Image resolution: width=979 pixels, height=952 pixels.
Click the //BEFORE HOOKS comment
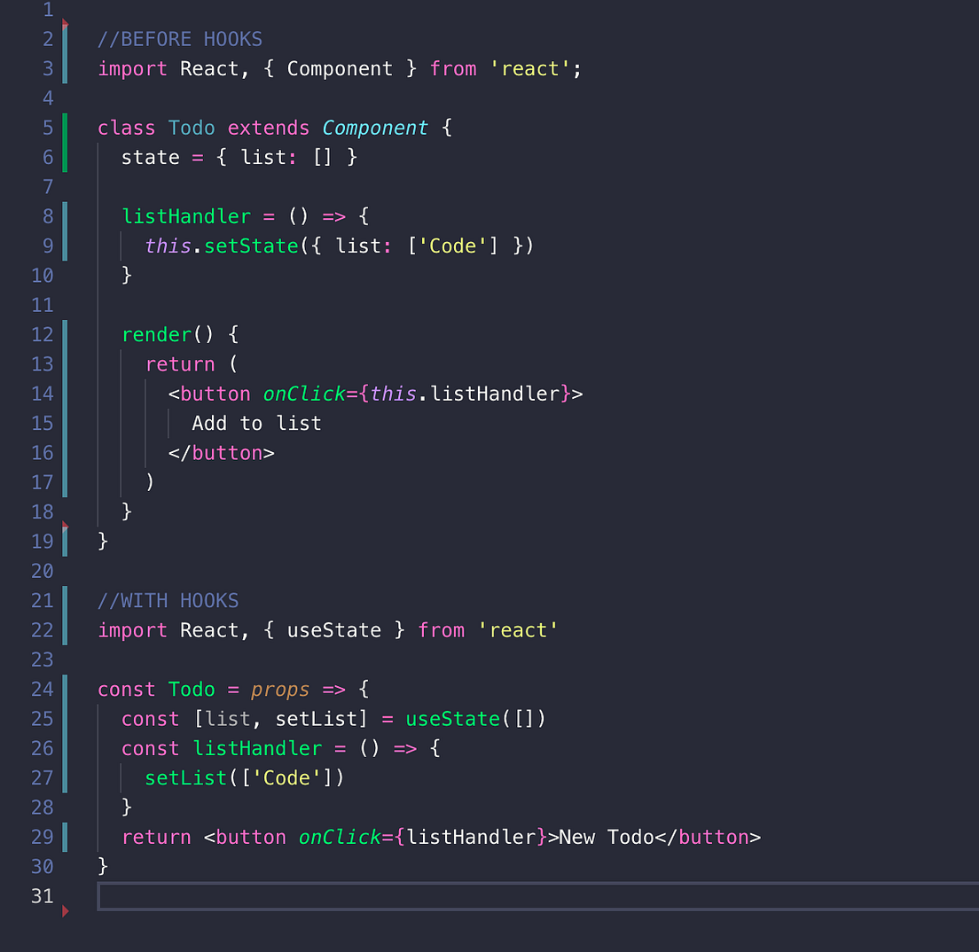179,39
